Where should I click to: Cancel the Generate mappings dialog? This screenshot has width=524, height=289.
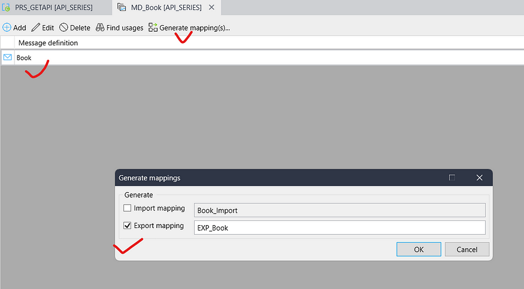click(x=467, y=249)
